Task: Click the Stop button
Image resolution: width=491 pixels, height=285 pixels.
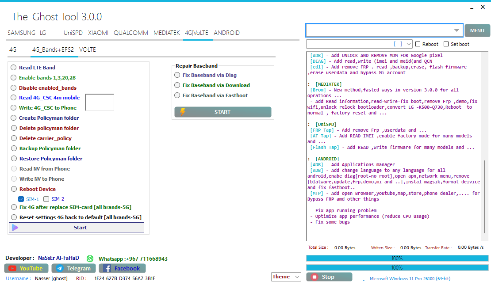Action: point(329,277)
